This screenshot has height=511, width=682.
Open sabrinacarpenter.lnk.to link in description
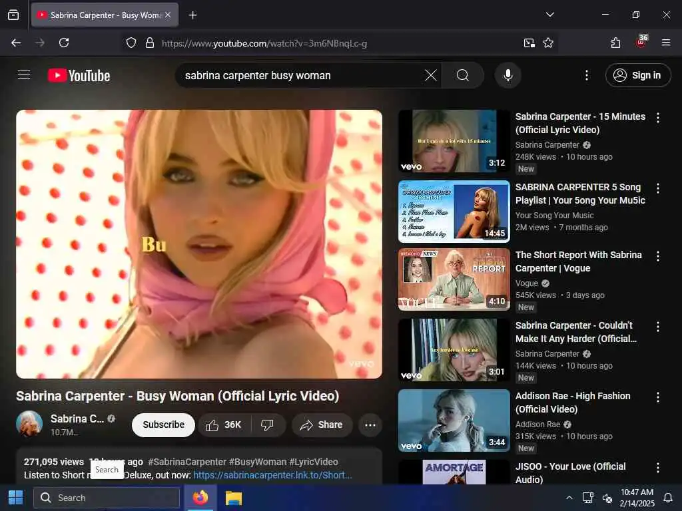(272, 475)
